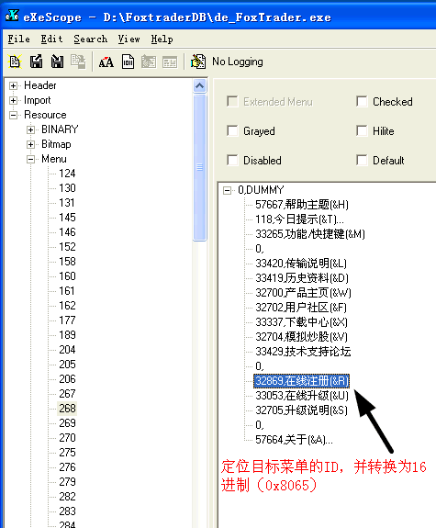This screenshot has height=528, width=436.
Task: Select item 57664,关于(&A)...
Action: (295, 440)
